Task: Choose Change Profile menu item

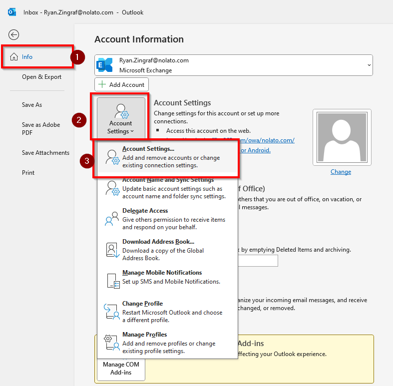Action: (167, 312)
